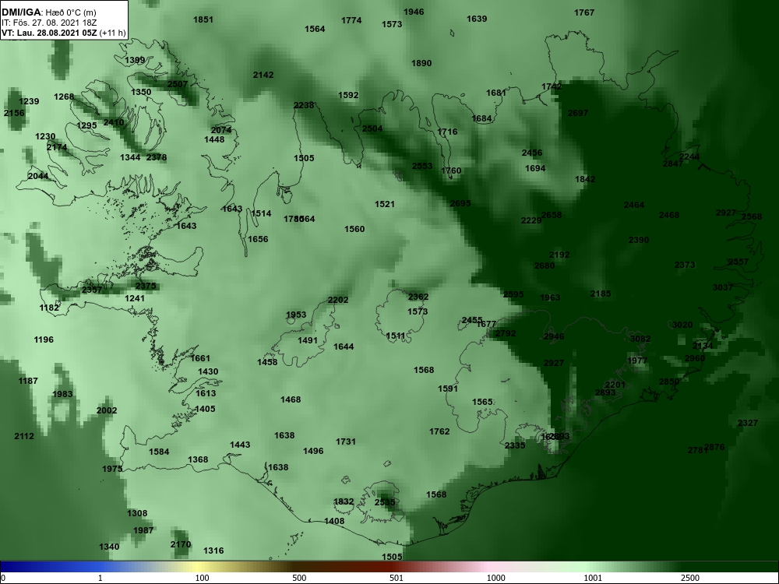779x584 pixels.
Task: Select the height value 2044
Action: [38, 176]
